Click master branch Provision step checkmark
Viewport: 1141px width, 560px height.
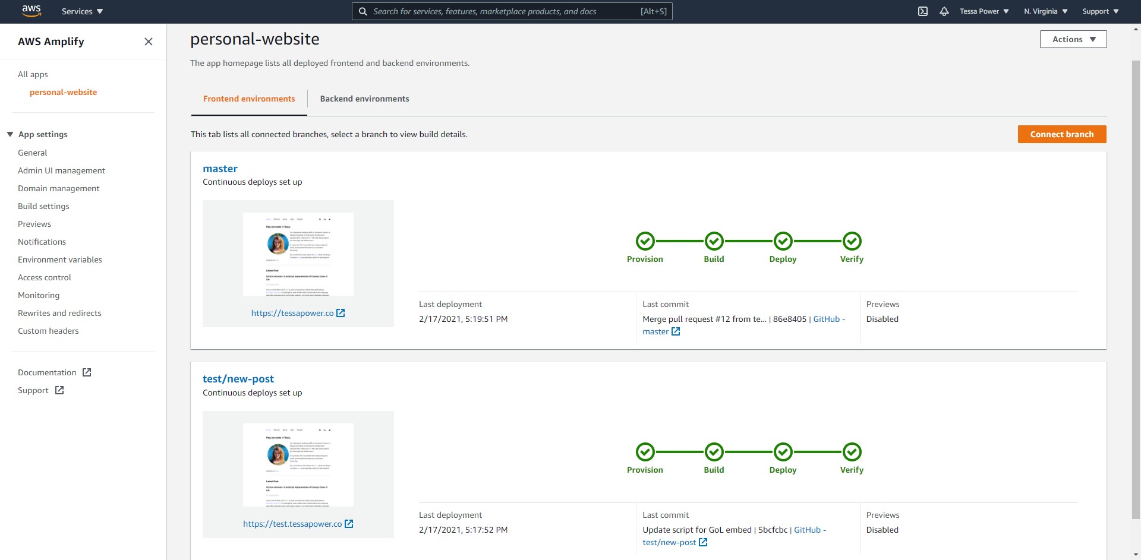(645, 241)
